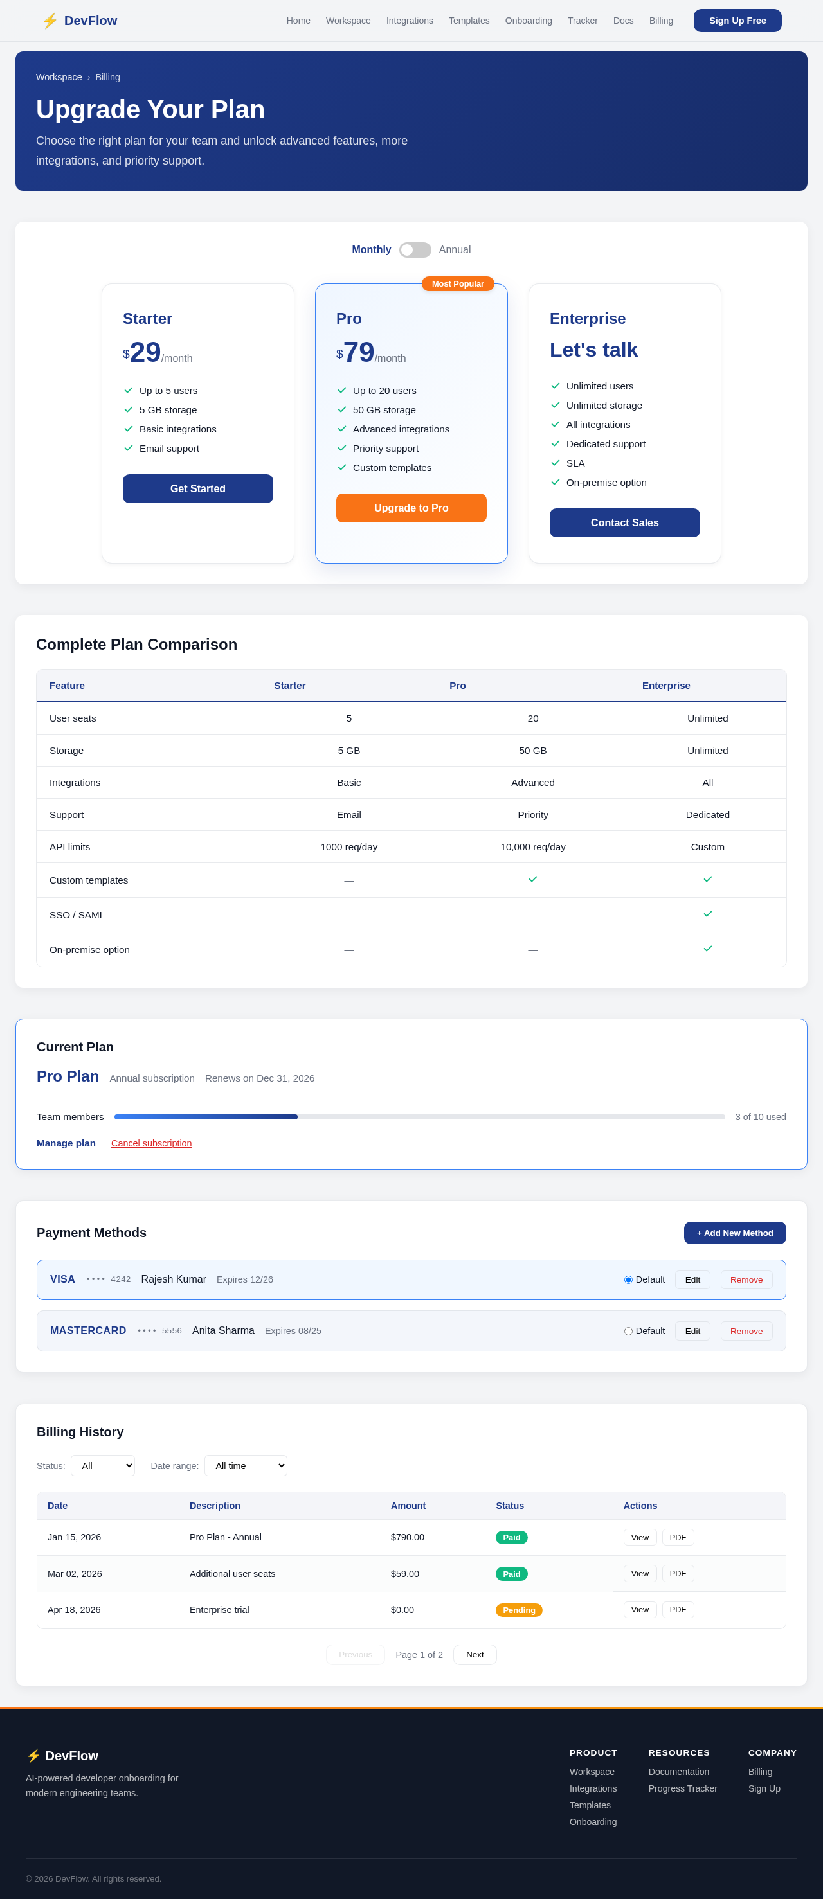The image size is (823, 1899).
Task: Click Workspace in the breadcrumb
Action: point(59,77)
